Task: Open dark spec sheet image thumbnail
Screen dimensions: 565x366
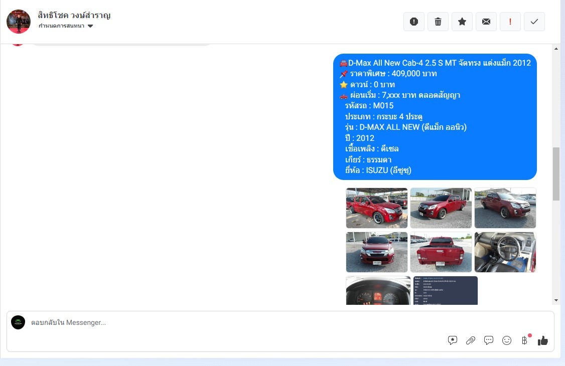Action: (x=446, y=290)
